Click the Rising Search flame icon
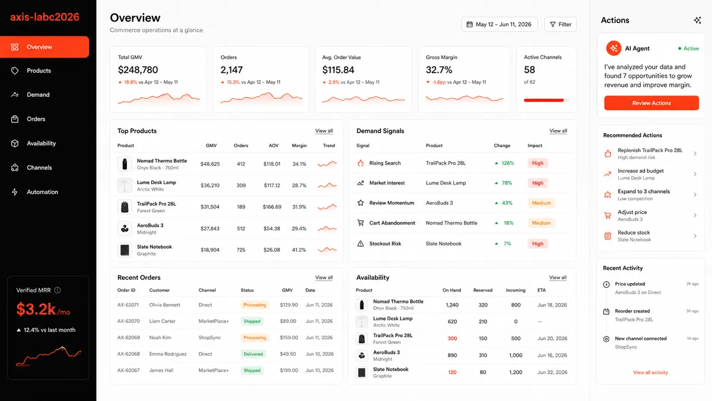Viewport: 712px width, 401px height. tap(360, 163)
